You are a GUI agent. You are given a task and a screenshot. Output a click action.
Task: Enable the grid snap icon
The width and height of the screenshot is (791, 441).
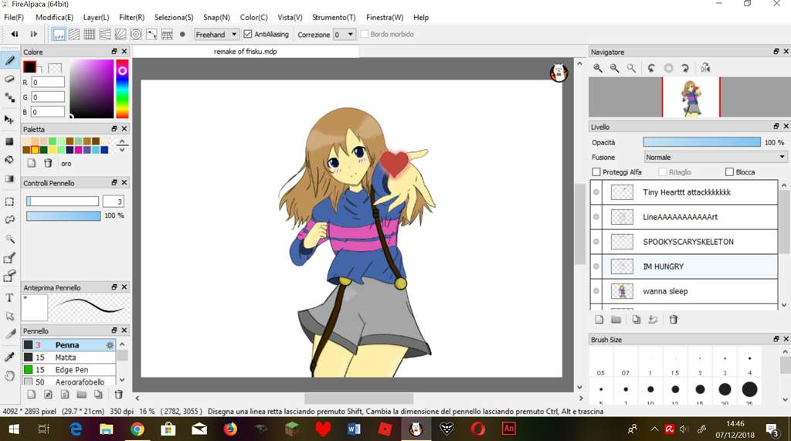[x=90, y=34]
